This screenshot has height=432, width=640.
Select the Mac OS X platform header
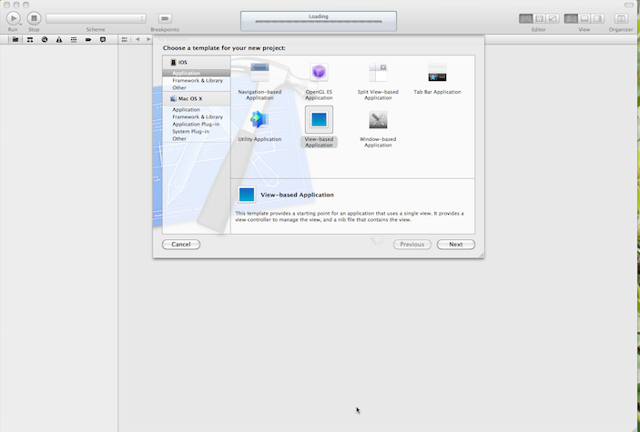[197, 99]
